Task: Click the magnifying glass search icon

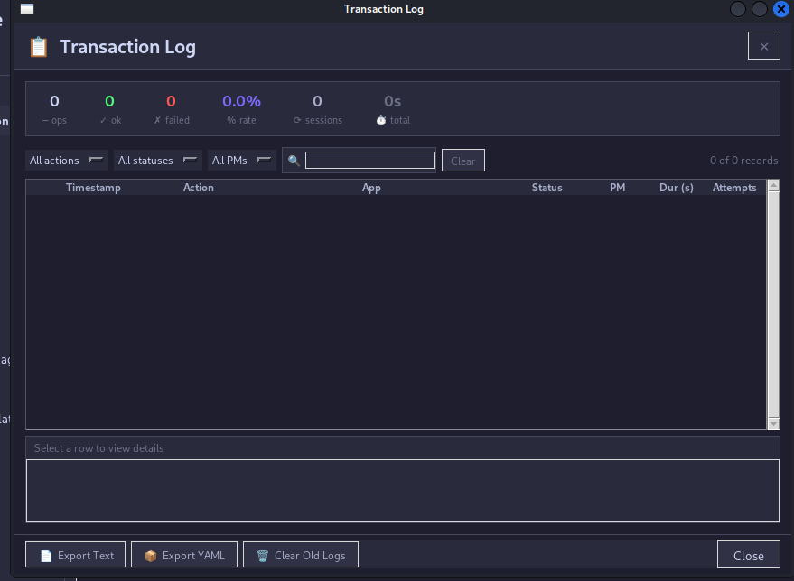Action: (293, 160)
